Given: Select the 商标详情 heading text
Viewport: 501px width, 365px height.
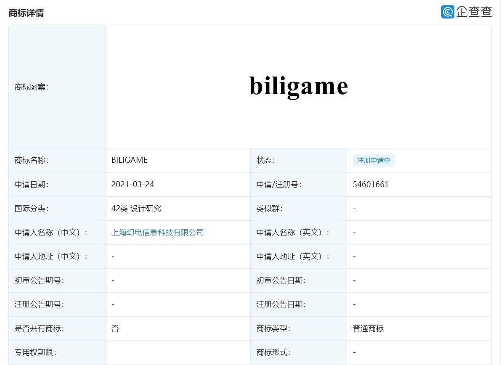Looking at the screenshot, I should (26, 13).
